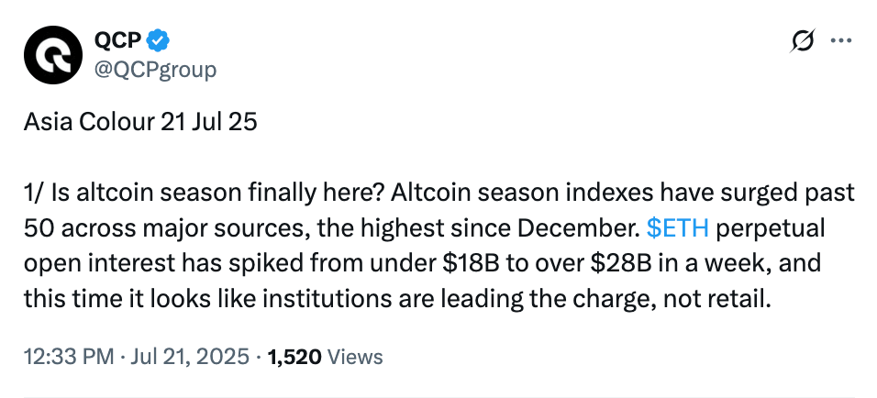Image resolution: width=877 pixels, height=398 pixels.
Task: Click the 1,520 view count number
Action: (294, 357)
